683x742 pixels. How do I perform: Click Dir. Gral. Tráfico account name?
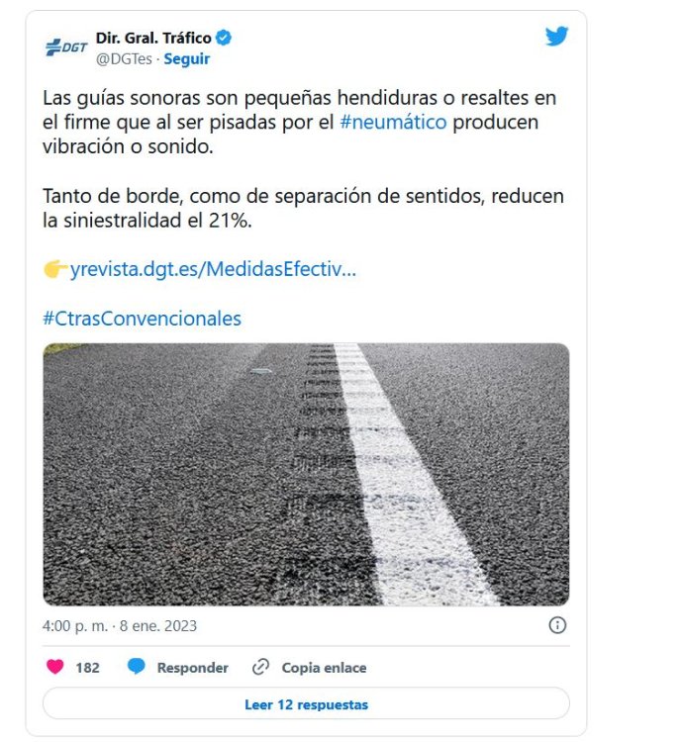[x=153, y=38]
